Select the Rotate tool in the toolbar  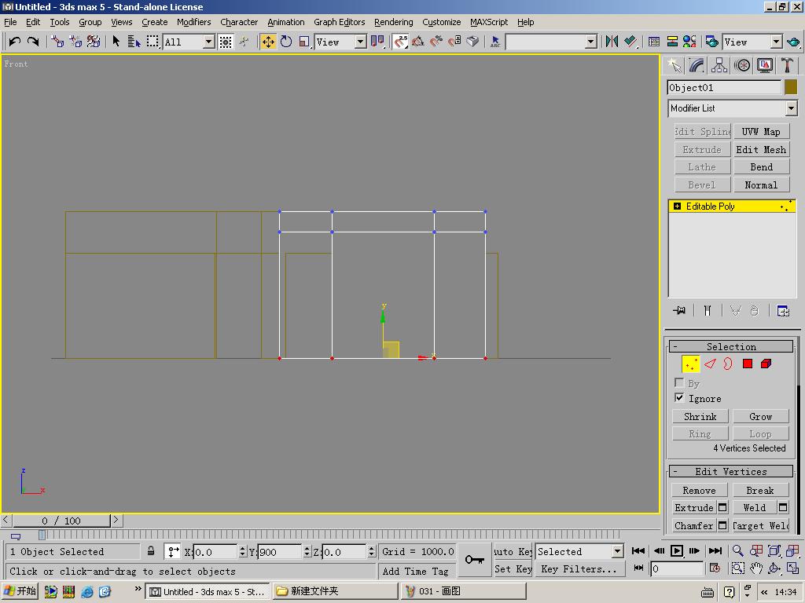click(286, 42)
